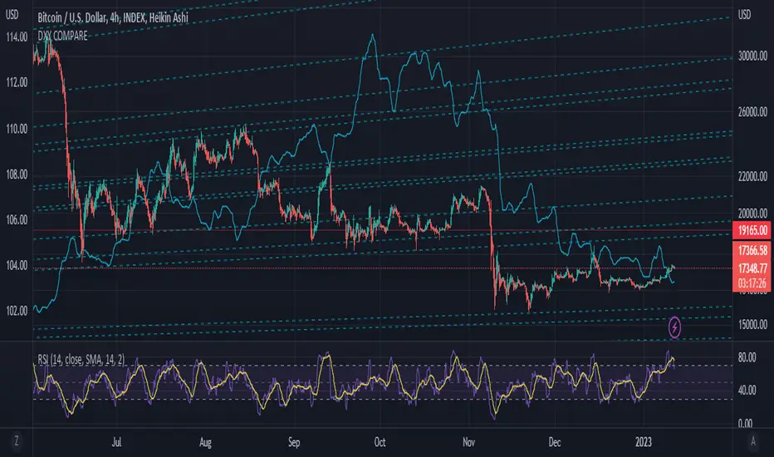Select the DXY COMPARE indicator label
The width and height of the screenshot is (774, 457).
62,36
